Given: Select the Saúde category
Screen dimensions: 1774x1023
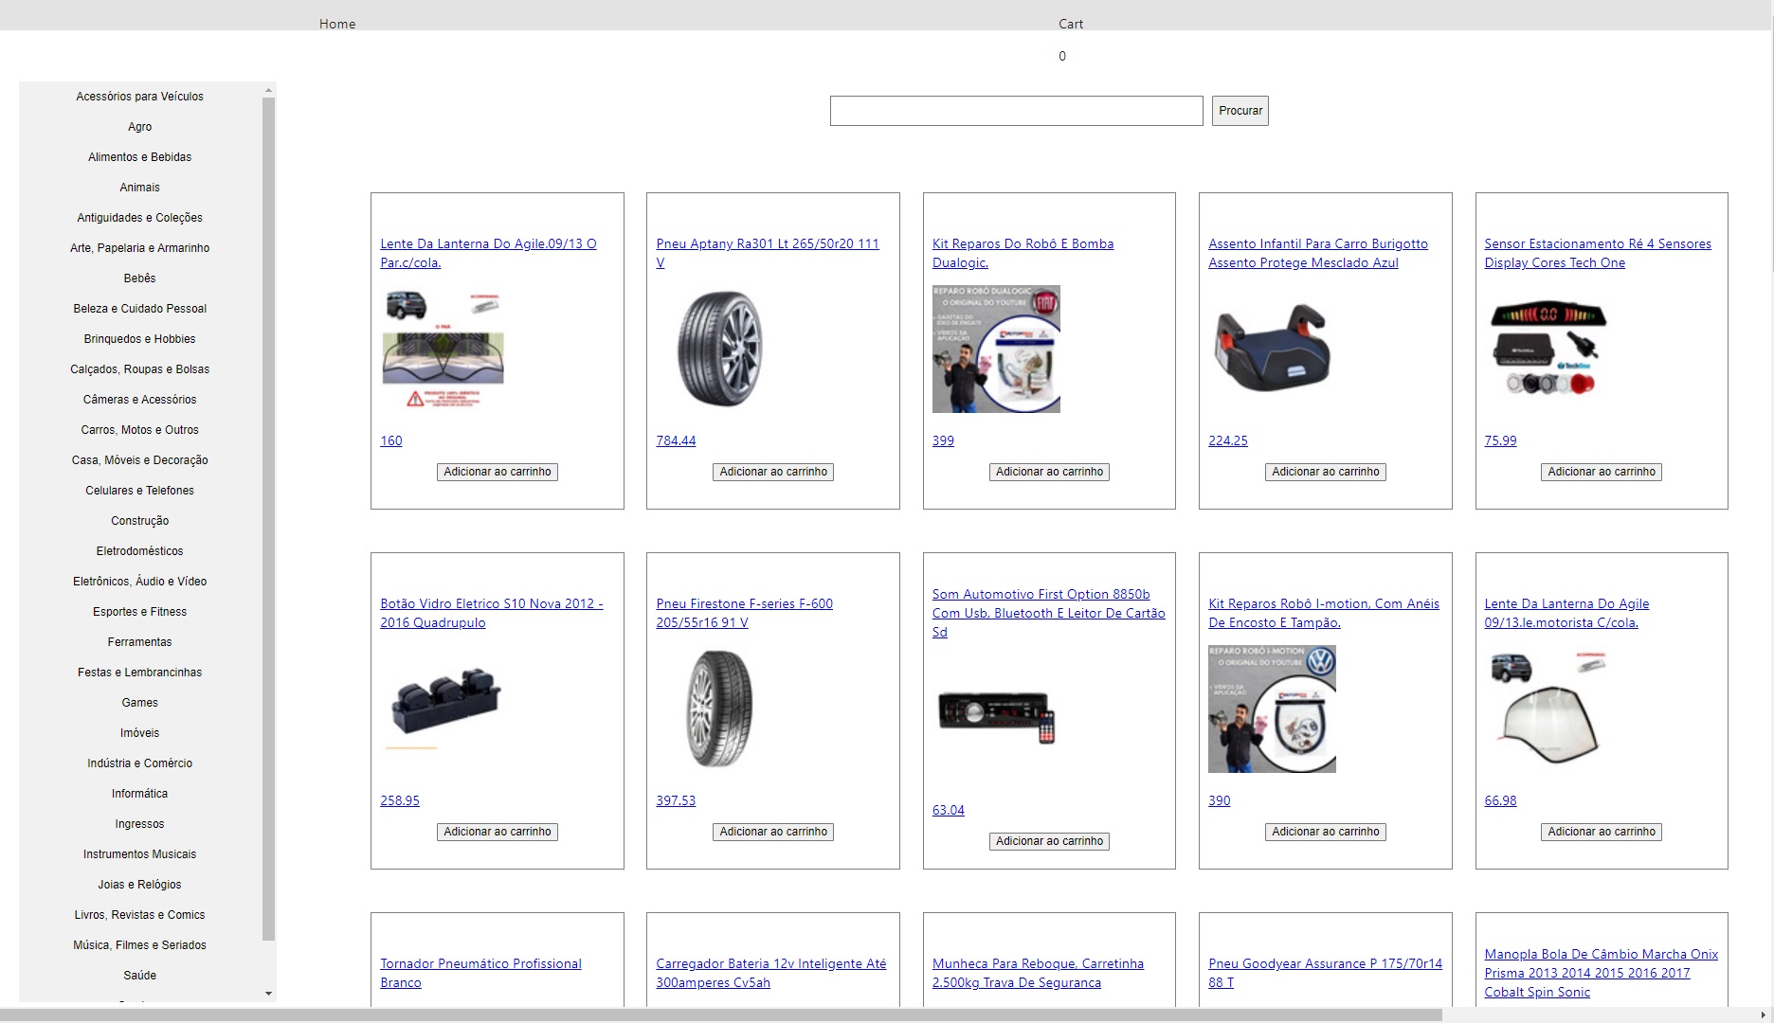Looking at the screenshot, I should pos(139,976).
